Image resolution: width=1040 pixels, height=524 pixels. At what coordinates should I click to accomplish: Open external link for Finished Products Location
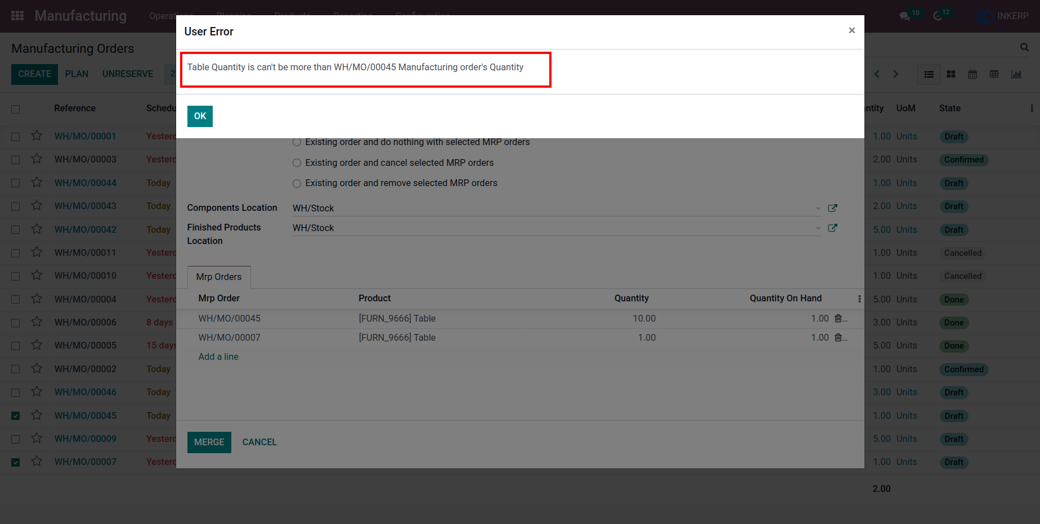coord(833,228)
